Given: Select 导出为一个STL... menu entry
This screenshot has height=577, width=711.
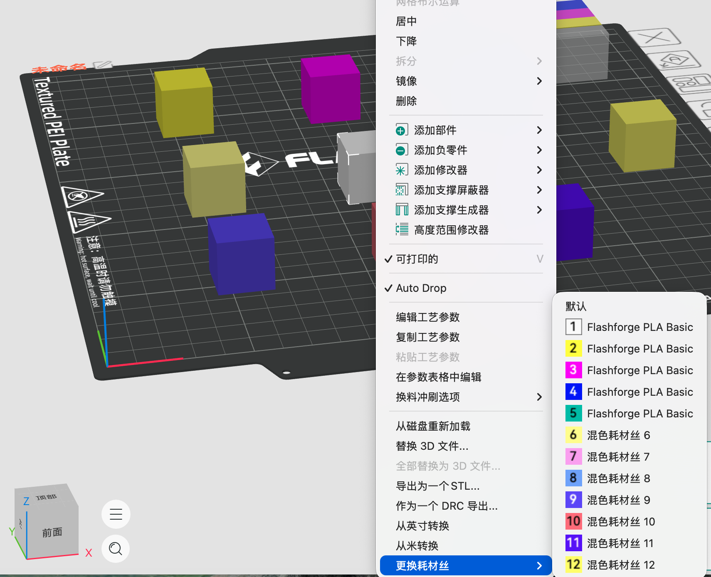Looking at the screenshot, I should [466, 486].
